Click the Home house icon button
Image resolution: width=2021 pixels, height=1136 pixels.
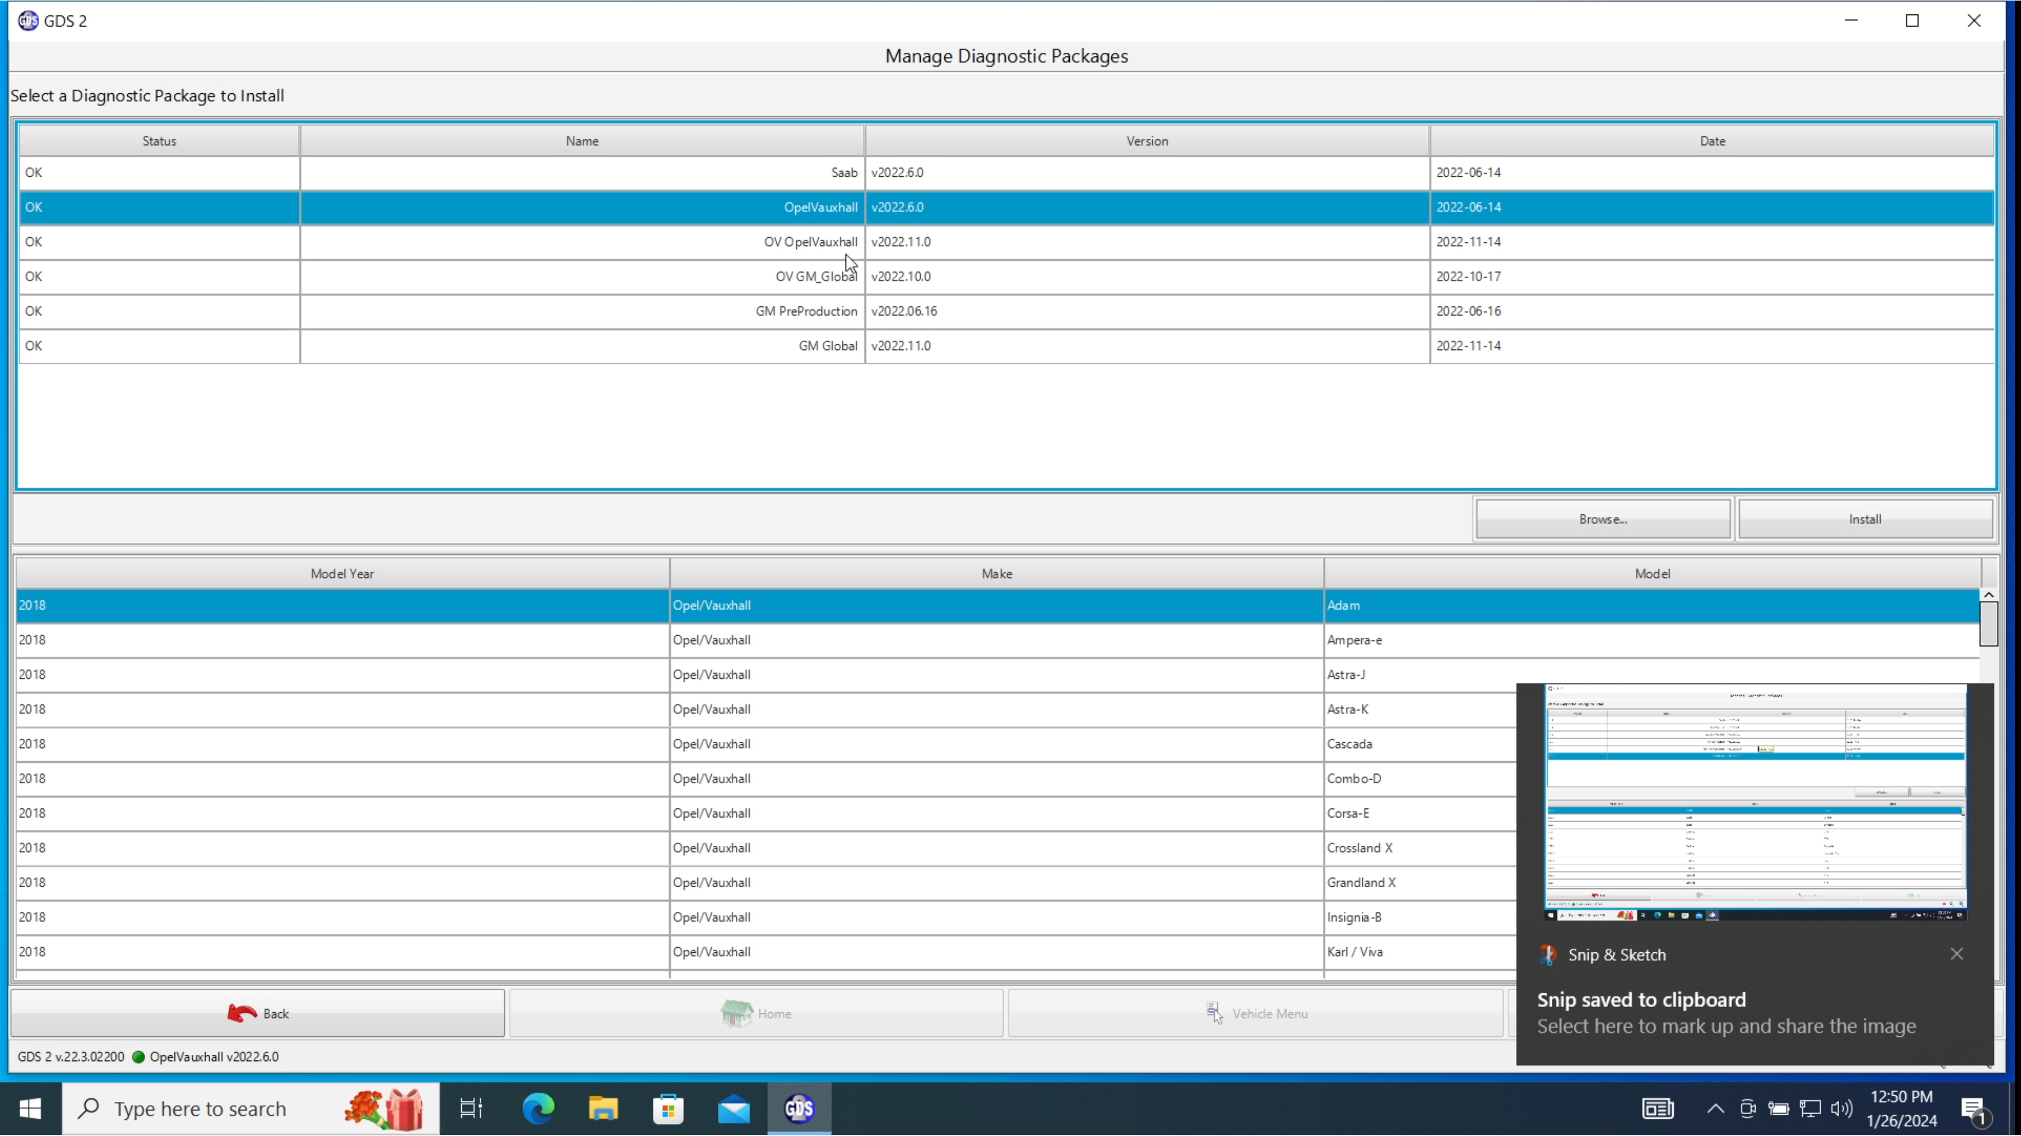755,1013
